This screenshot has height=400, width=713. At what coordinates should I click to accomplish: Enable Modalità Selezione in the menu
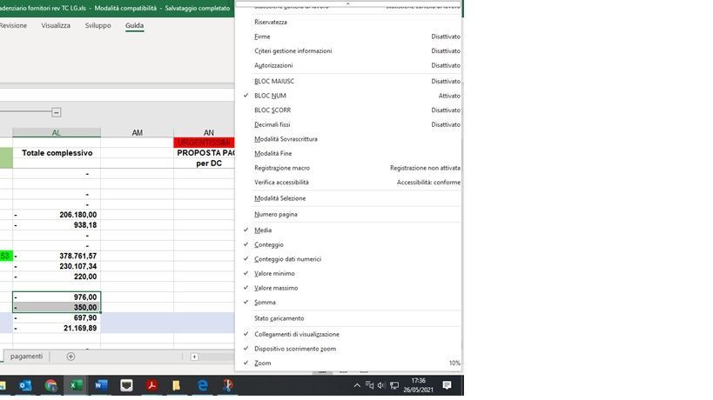point(348,198)
